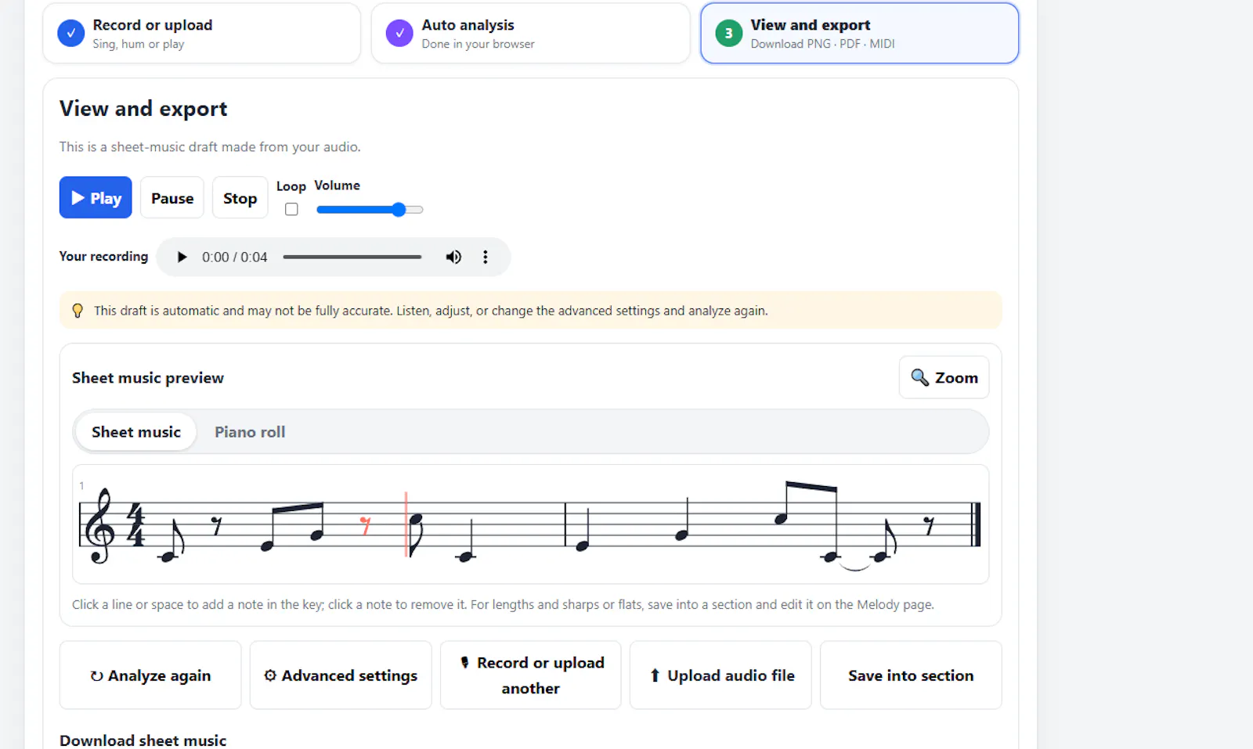
Task: Switch to the Piano roll tab
Action: click(250, 432)
